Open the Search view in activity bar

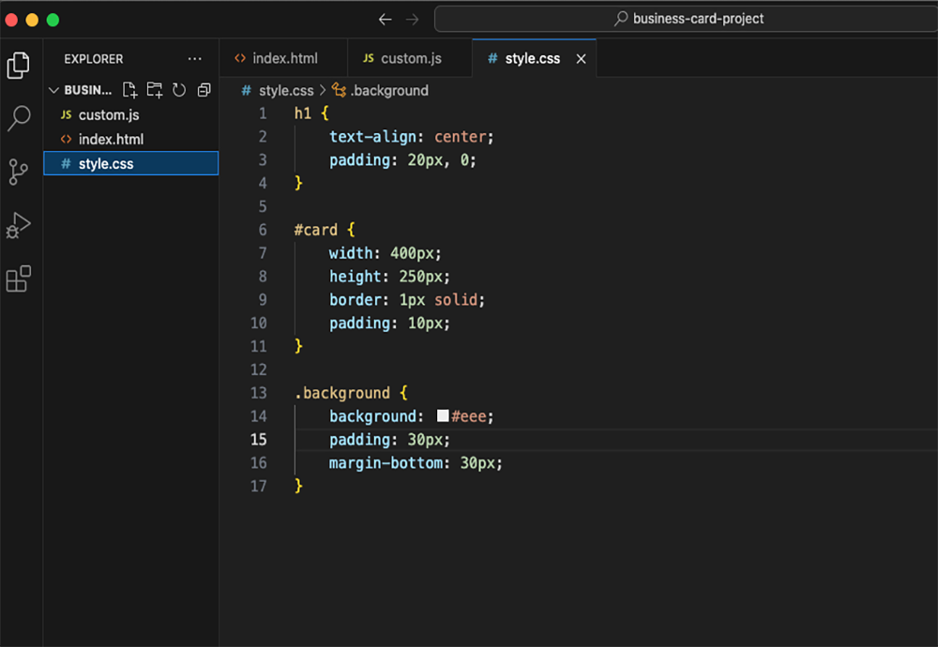(19, 118)
